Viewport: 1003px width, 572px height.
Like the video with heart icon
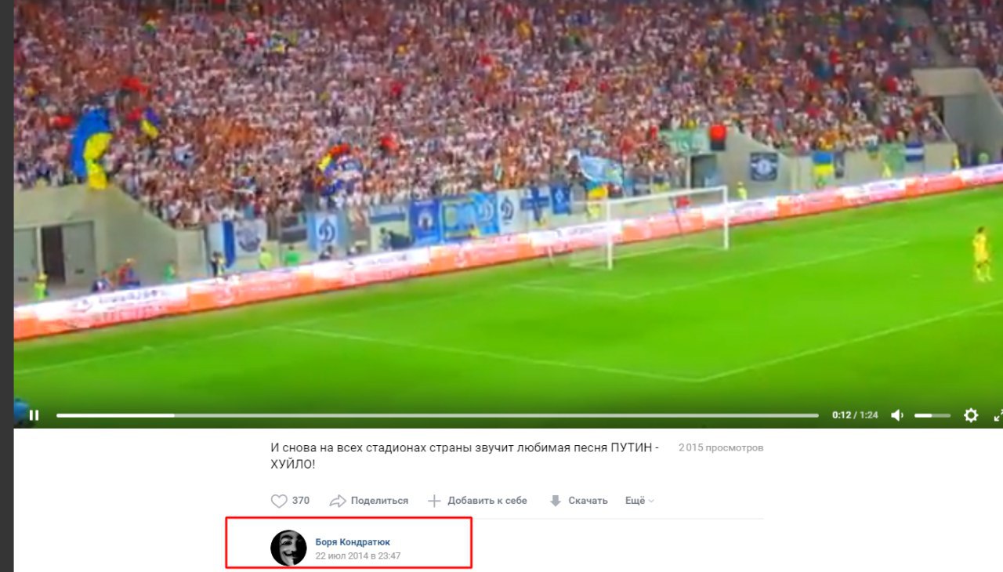[x=279, y=501]
